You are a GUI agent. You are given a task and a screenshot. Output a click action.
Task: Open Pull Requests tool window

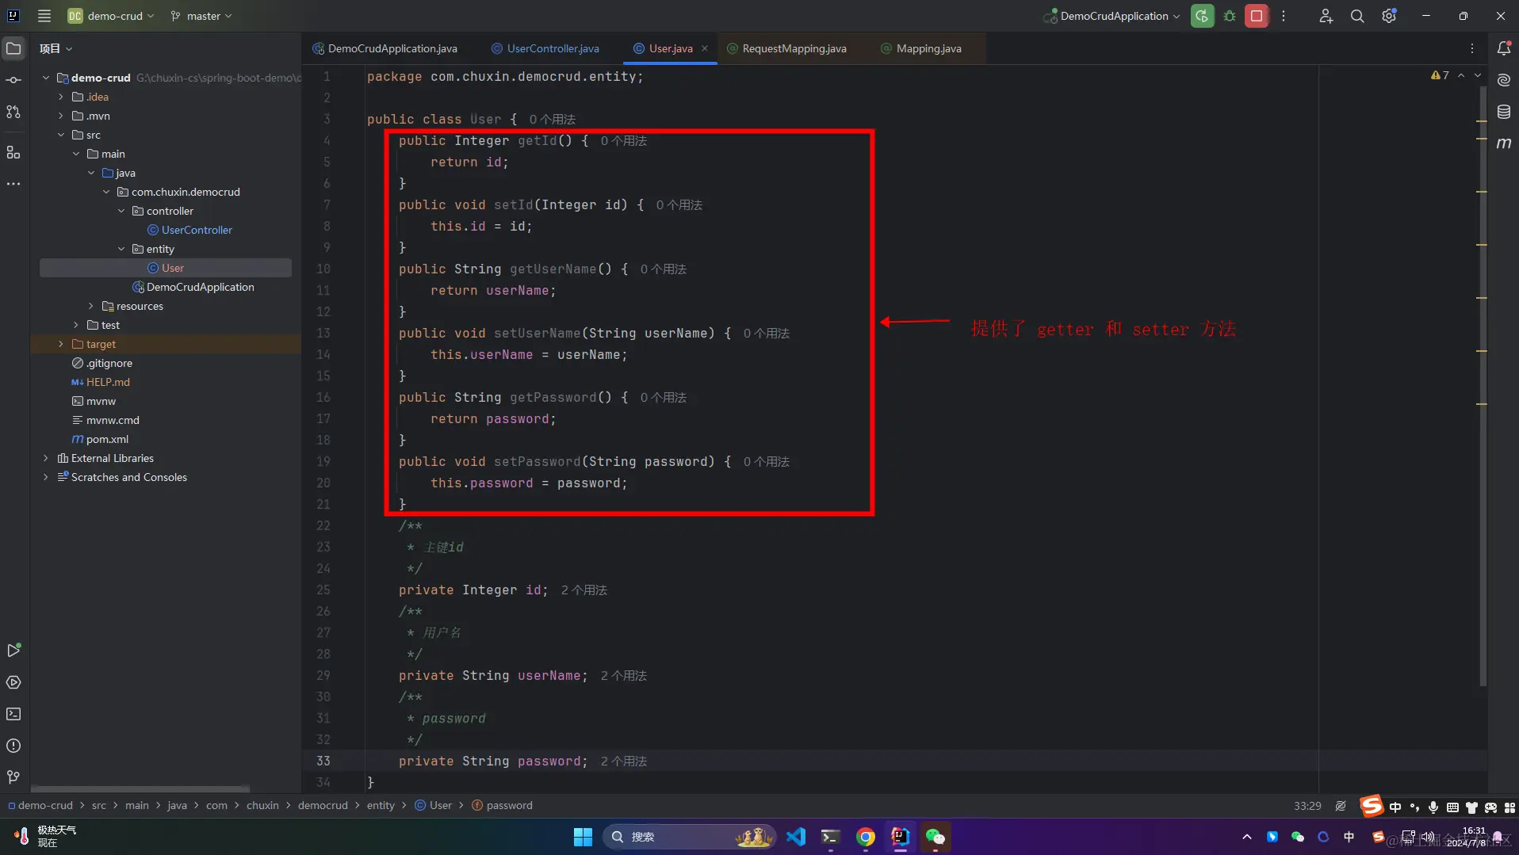pyautogui.click(x=13, y=112)
